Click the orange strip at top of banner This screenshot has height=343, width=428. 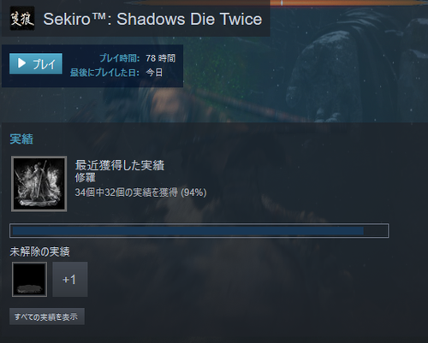(348, 3)
